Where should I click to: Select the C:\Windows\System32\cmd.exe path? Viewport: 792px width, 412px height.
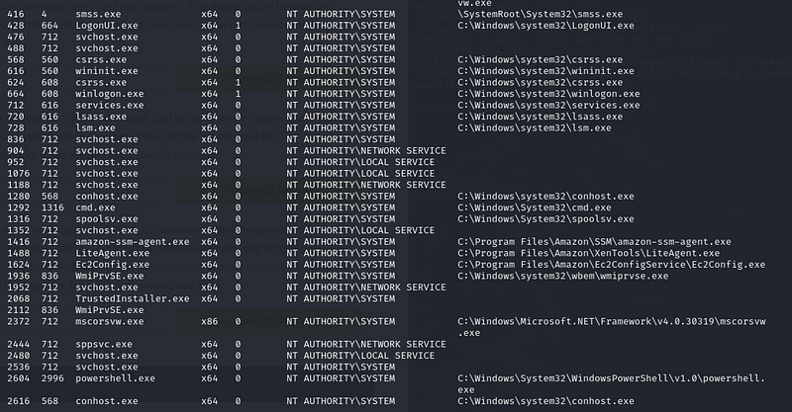[535, 207]
